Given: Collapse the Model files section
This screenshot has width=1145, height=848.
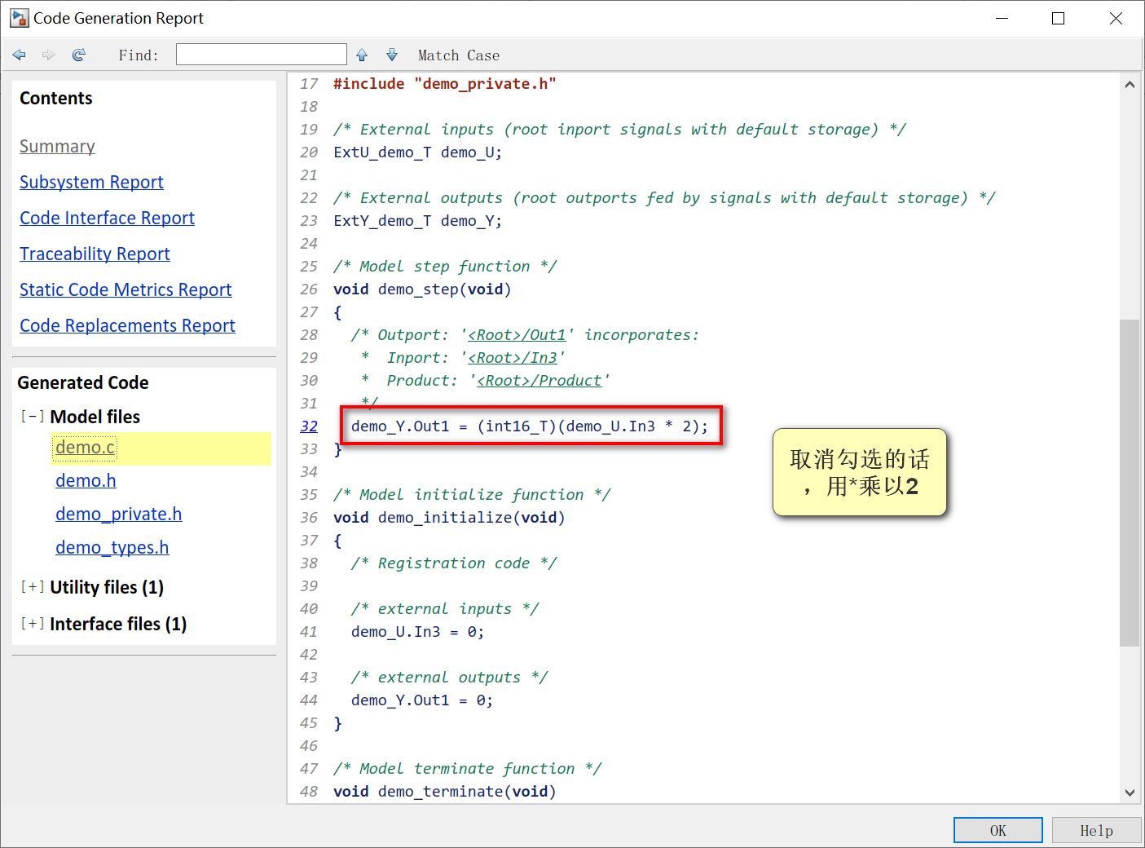Looking at the screenshot, I should pos(32,416).
